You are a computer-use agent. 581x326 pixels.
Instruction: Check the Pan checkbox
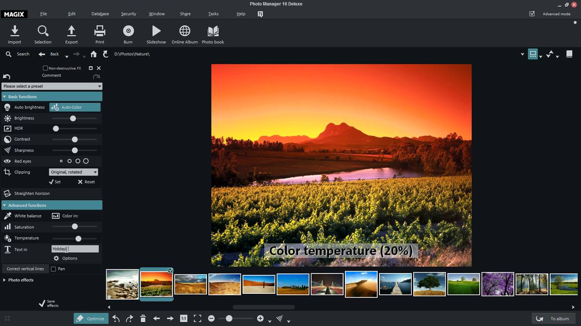click(x=53, y=268)
